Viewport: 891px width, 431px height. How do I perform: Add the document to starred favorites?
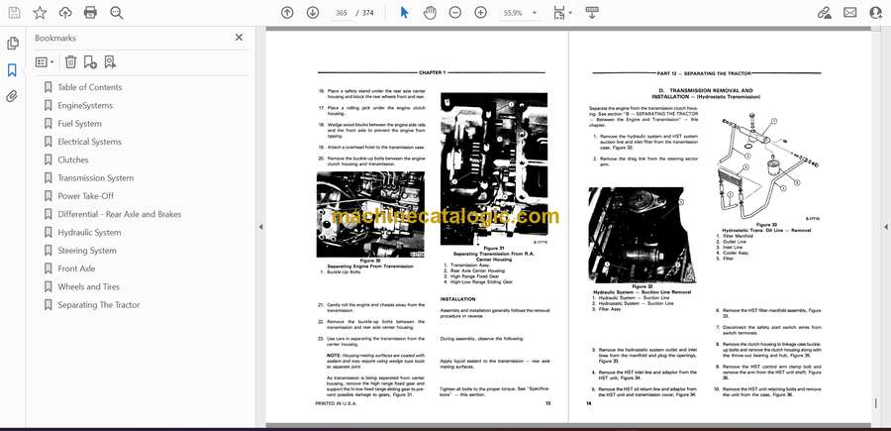[40, 13]
